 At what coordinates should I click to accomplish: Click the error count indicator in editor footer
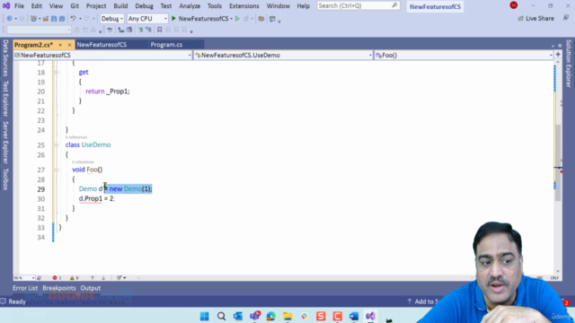point(57,278)
